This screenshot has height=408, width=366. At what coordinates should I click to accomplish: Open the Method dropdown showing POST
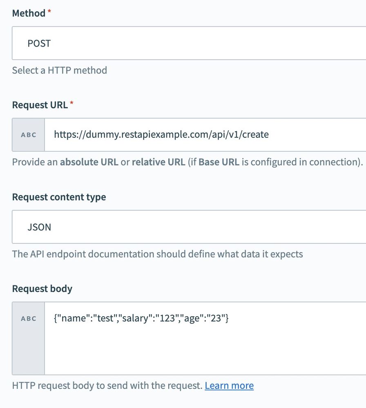[188, 43]
